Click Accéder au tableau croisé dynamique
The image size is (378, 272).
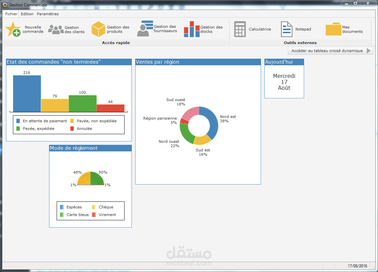click(331, 51)
